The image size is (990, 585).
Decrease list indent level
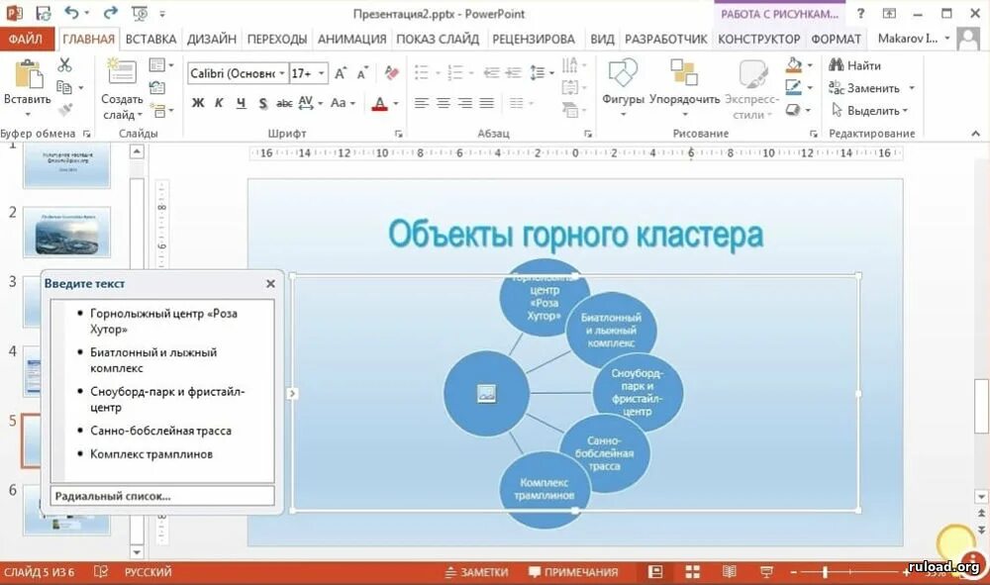pyautogui.click(x=491, y=73)
